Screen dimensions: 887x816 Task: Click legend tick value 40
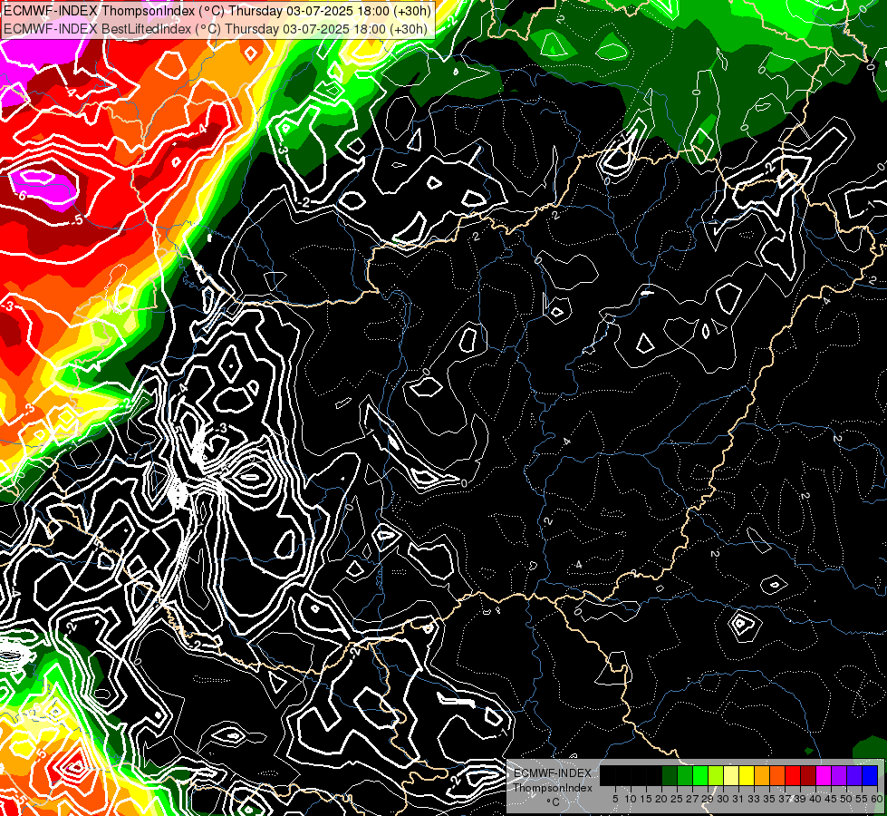(815, 799)
